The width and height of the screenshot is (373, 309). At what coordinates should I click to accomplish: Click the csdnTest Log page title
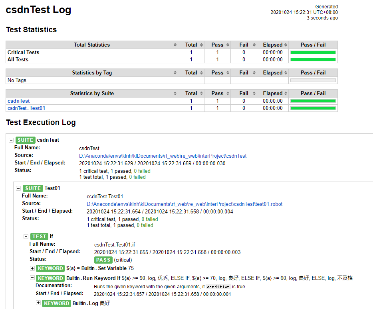tap(38, 10)
